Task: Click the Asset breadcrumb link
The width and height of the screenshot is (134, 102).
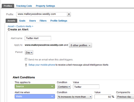Action: coord(11,26)
